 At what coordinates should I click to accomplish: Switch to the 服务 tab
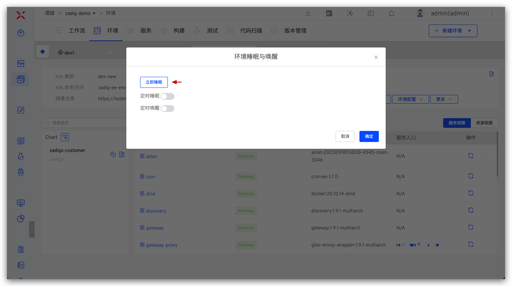(x=146, y=31)
